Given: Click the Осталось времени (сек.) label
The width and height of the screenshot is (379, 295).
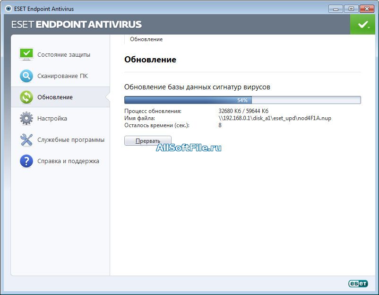Looking at the screenshot, I should click(x=157, y=125).
